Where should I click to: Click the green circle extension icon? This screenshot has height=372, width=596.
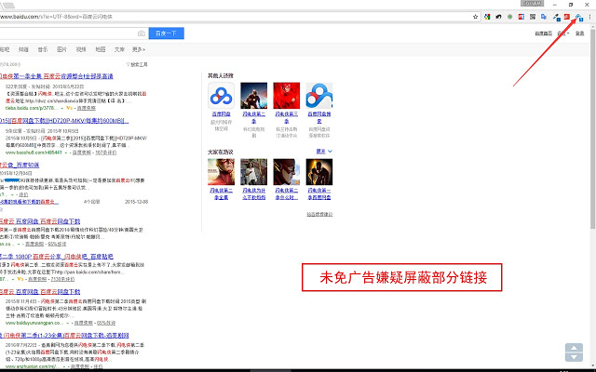coord(509,17)
